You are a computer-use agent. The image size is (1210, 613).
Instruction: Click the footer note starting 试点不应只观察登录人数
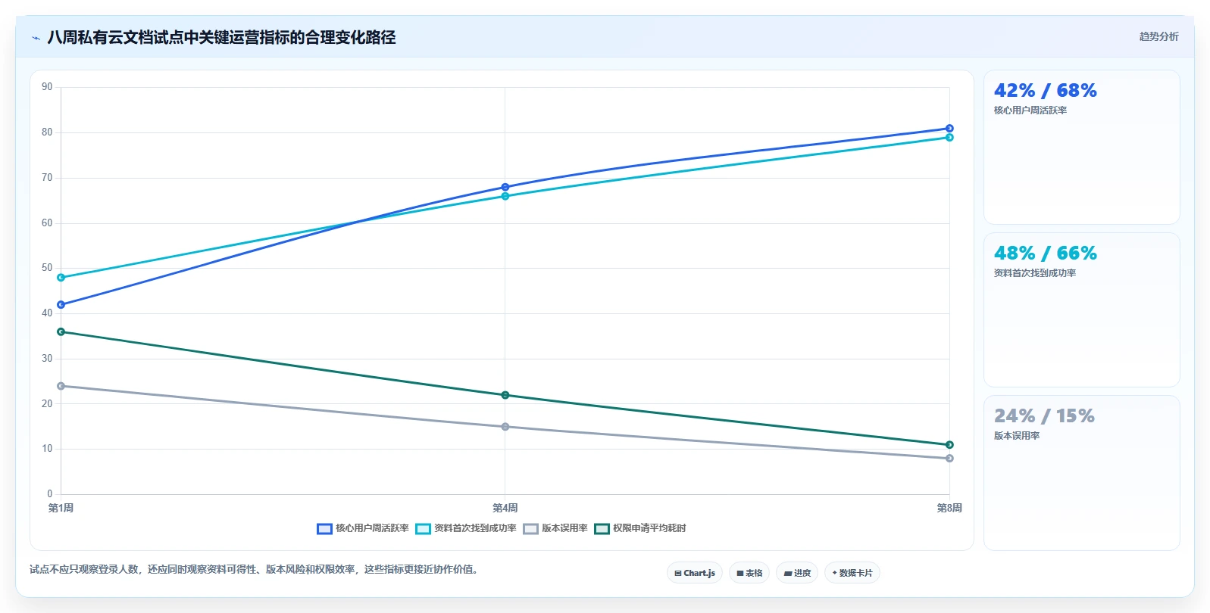click(x=255, y=569)
